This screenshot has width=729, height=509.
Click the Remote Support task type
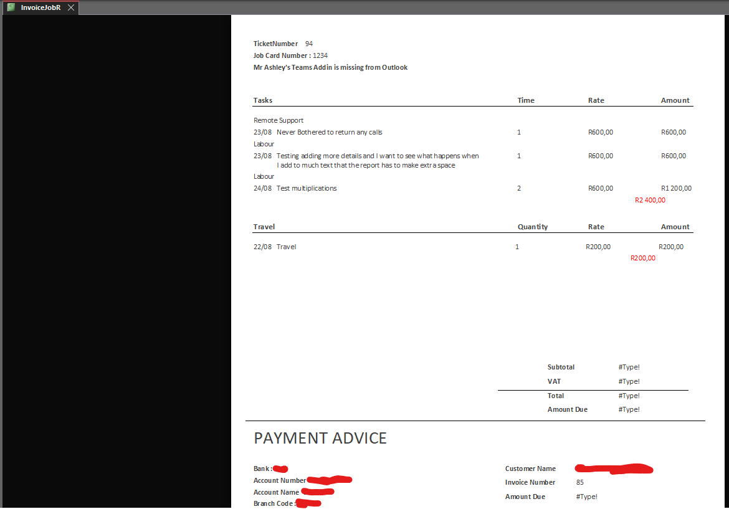(x=279, y=120)
